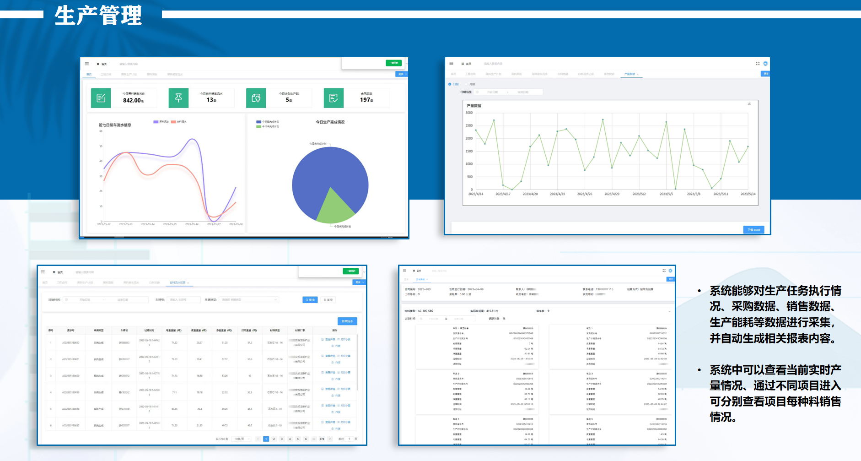861x461 pixels.
Task: Open 更多 dropdown in dashboard panel
Action: click(x=401, y=74)
